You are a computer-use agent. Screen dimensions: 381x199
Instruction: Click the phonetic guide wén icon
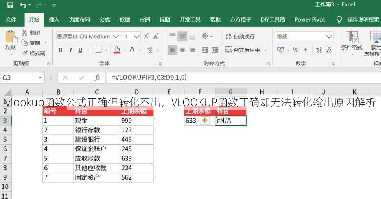[x=150, y=50]
